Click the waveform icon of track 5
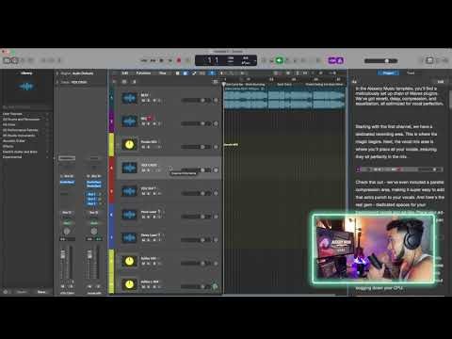Image resolution: width=452 pixels, height=339 pixels. 129,191
